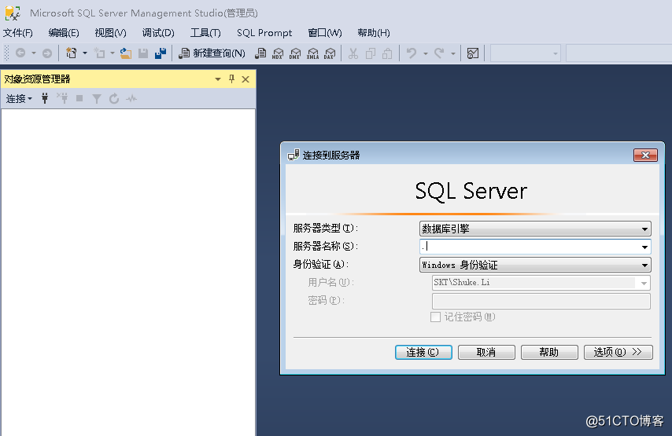Viewport: 672px width, 436px height.
Task: Click the 取消 button
Action: (486, 352)
